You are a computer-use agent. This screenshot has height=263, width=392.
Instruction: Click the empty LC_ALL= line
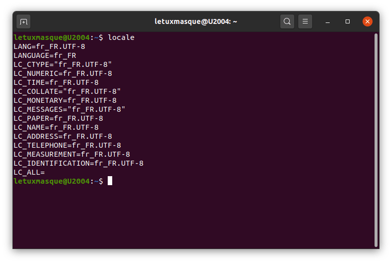pos(29,172)
